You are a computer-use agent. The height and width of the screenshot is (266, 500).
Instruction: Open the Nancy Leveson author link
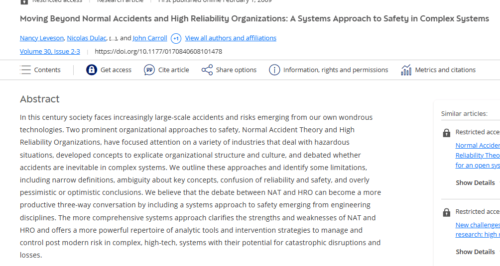click(42, 38)
